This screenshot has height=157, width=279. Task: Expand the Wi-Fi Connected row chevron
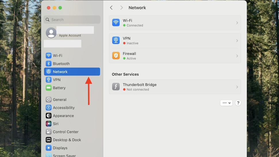(x=237, y=23)
